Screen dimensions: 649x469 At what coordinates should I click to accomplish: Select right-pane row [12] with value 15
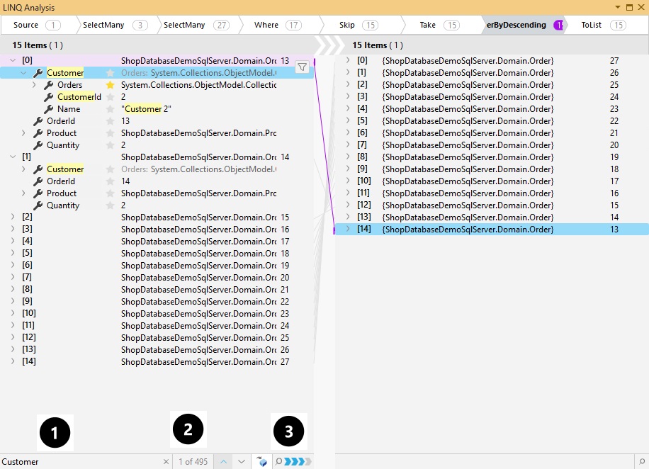point(492,205)
